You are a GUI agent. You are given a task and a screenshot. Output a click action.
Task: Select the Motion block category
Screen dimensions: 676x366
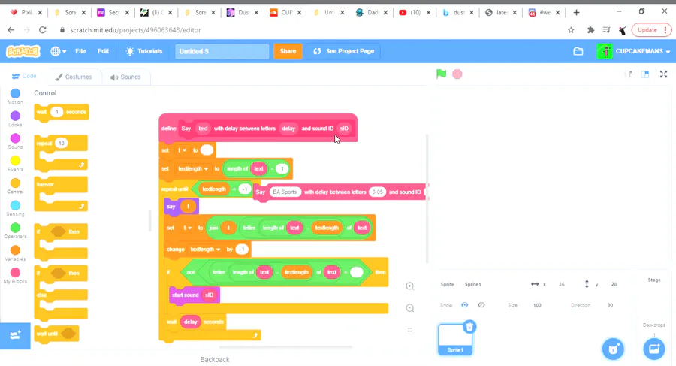[x=15, y=96]
